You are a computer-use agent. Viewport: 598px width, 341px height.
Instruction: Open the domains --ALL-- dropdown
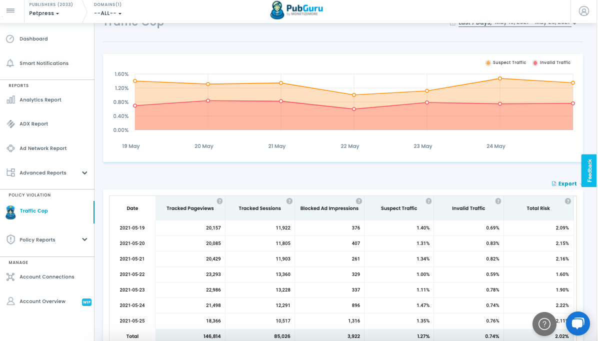[107, 13]
